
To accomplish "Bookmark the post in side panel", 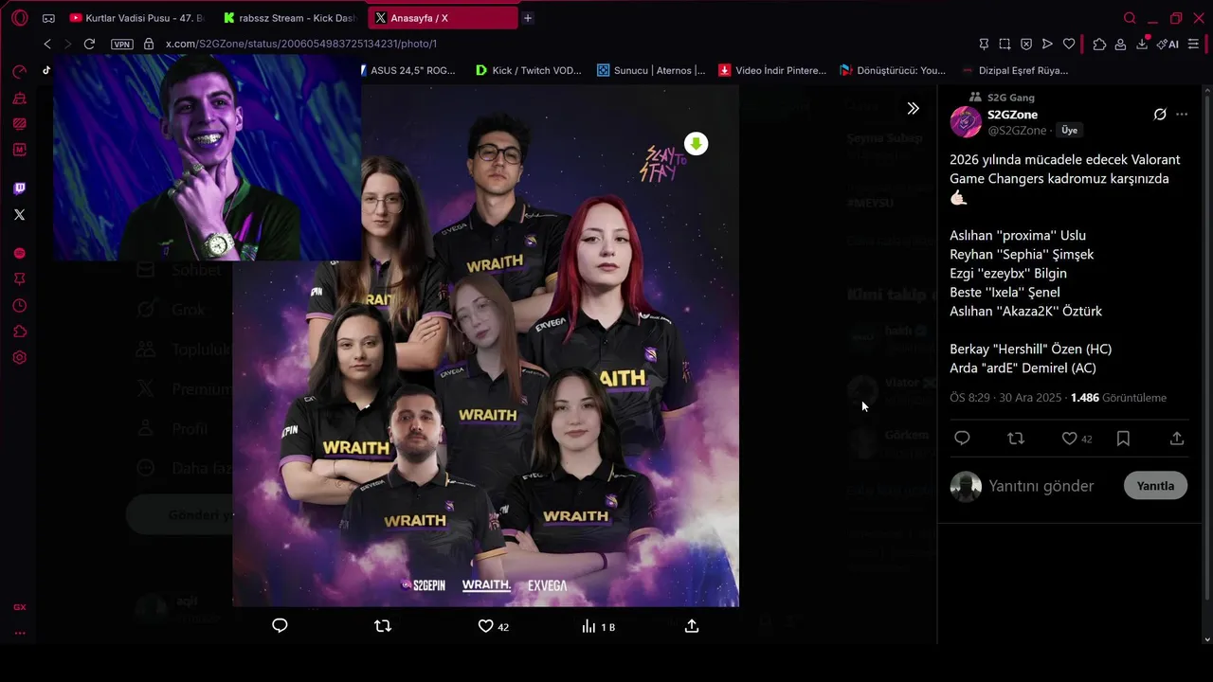I will [1123, 439].
